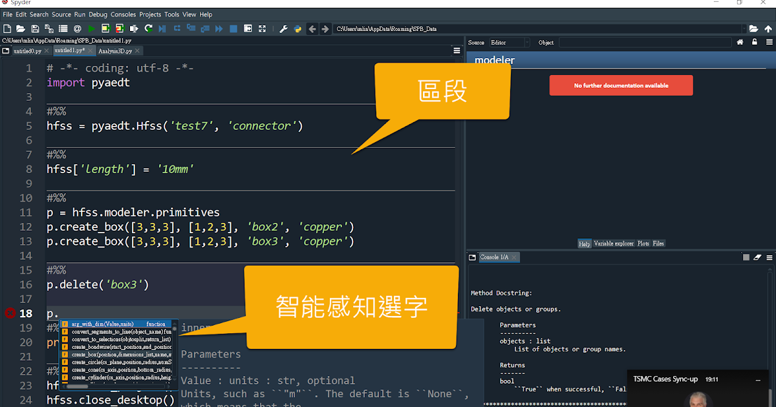776x407 pixels.
Task: Open the Help pane hamburger options menu
Action: [769, 41]
